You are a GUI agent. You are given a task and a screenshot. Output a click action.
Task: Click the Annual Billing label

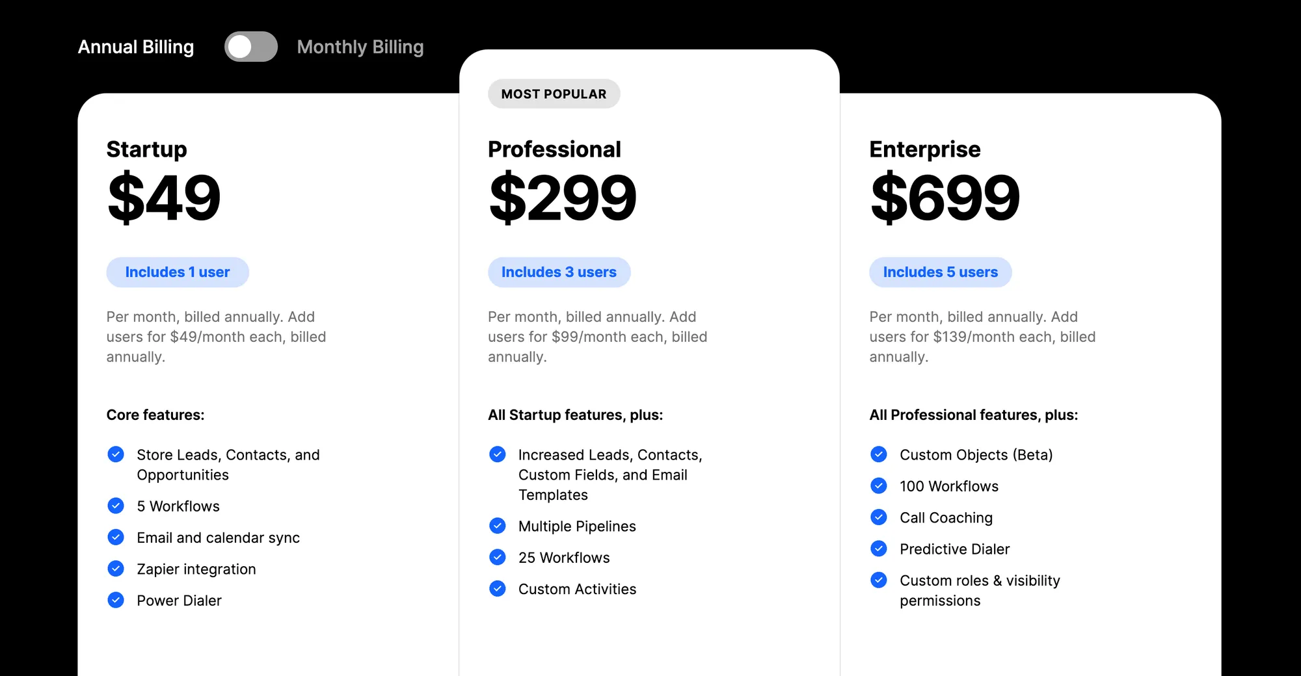pos(135,46)
